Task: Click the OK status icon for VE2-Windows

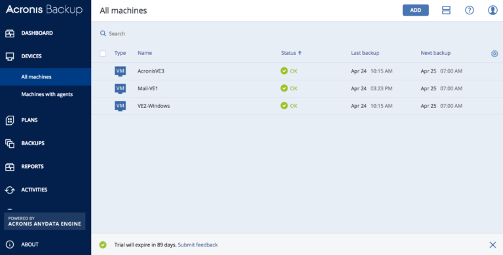Action: click(284, 105)
